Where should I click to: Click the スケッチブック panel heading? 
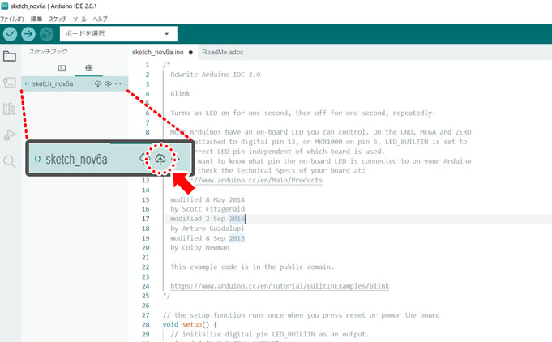[x=49, y=52]
